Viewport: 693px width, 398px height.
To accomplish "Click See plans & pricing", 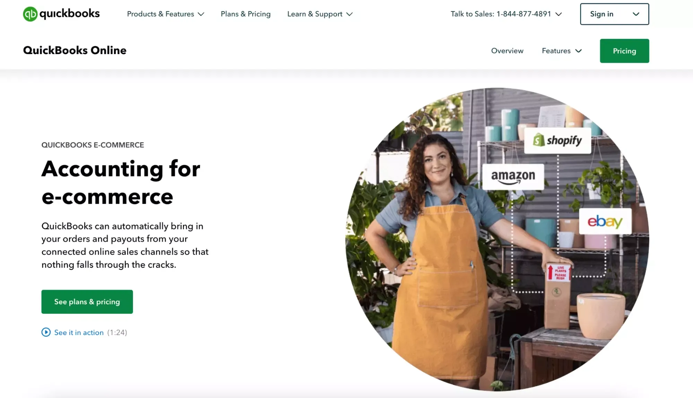I will 87,301.
